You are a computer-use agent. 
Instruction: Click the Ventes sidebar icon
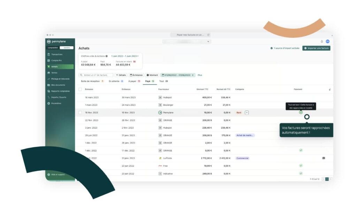click(48, 73)
